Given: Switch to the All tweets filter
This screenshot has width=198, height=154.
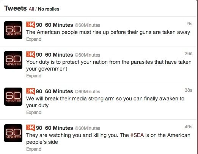Looking at the screenshot, I should [31, 9].
